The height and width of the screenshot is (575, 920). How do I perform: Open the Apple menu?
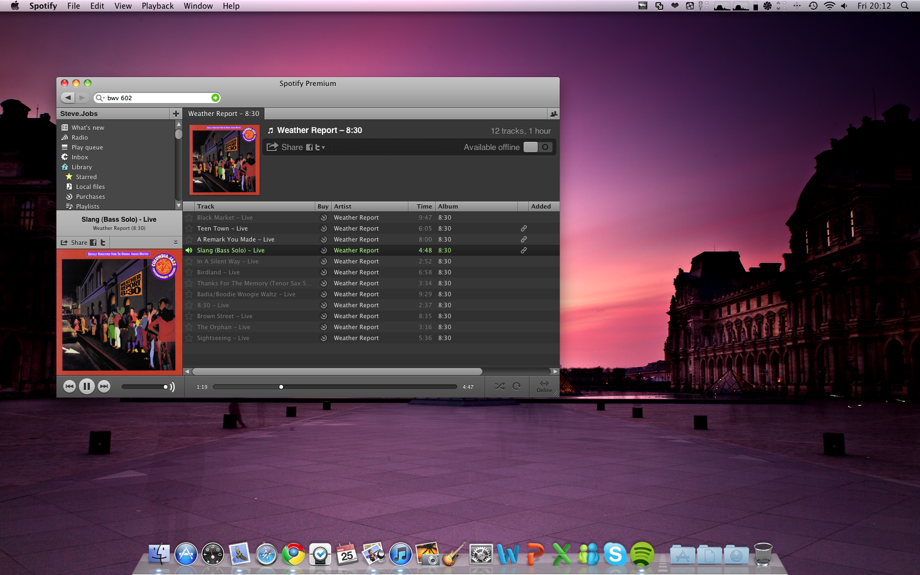pos(15,6)
